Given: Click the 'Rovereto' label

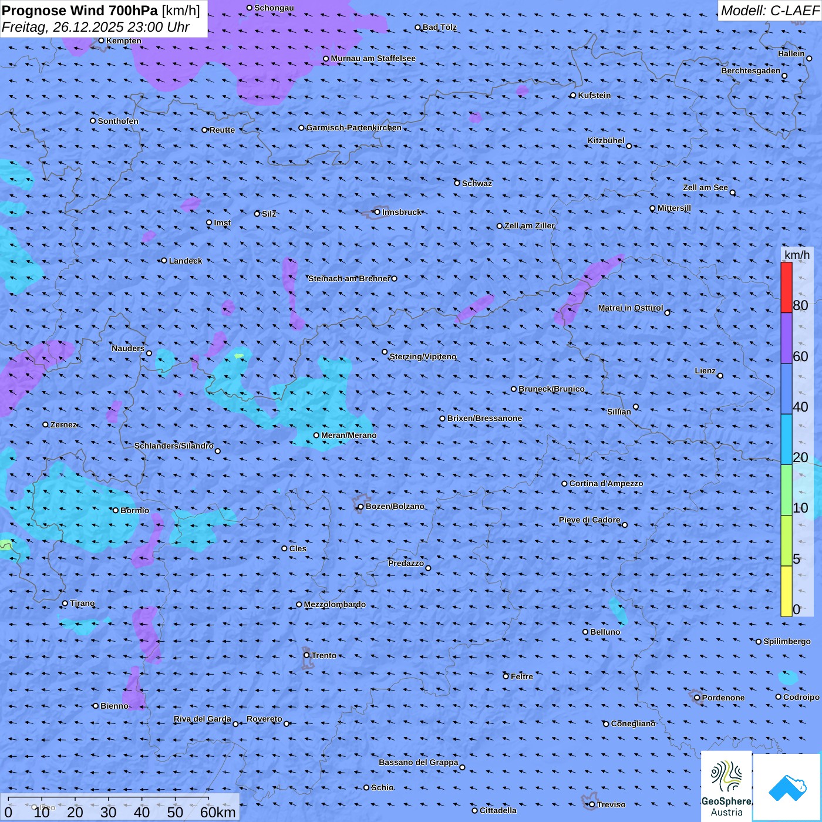Looking at the screenshot, I should tap(264, 719).
